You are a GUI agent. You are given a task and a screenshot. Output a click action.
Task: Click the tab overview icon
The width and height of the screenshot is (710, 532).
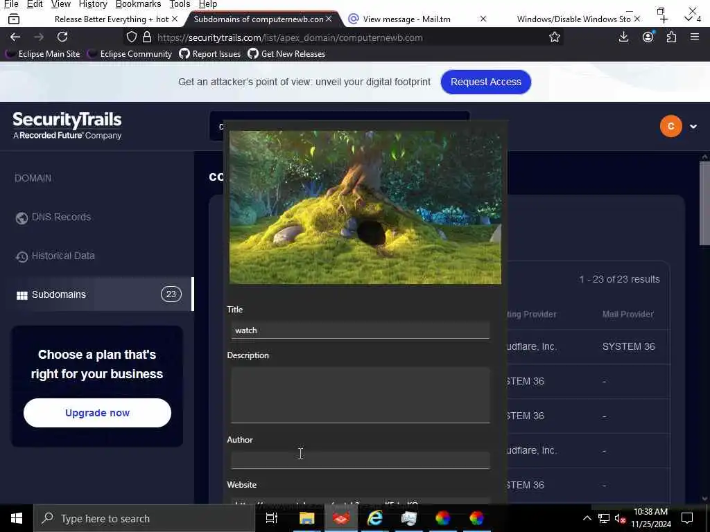pyautogui.click(x=14, y=19)
